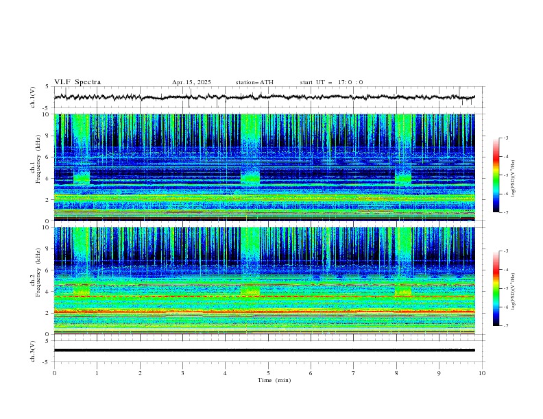This screenshot has width=543, height=419.
Task: Click the "5" volt tick on ch.3(V) axis
Action: pyautogui.click(x=48, y=340)
